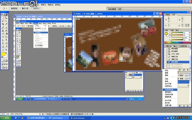Select the Rectangular Marquee tool in toolbox
This screenshot has width=192, height=120.
click(x=3, y=18)
